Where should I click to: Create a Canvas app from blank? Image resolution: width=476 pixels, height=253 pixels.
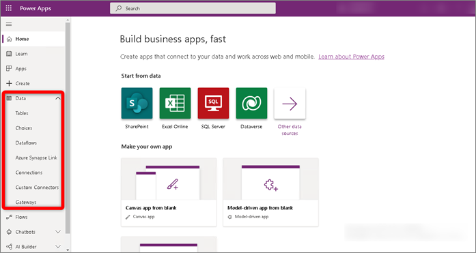[169, 192]
